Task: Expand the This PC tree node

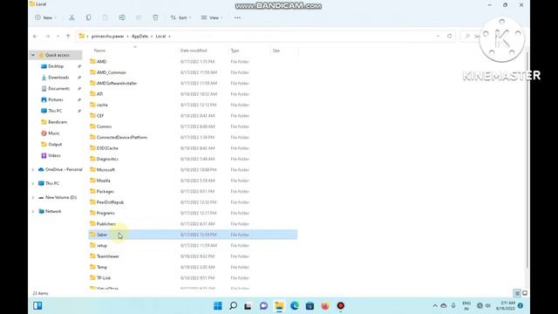Action: tap(33, 184)
